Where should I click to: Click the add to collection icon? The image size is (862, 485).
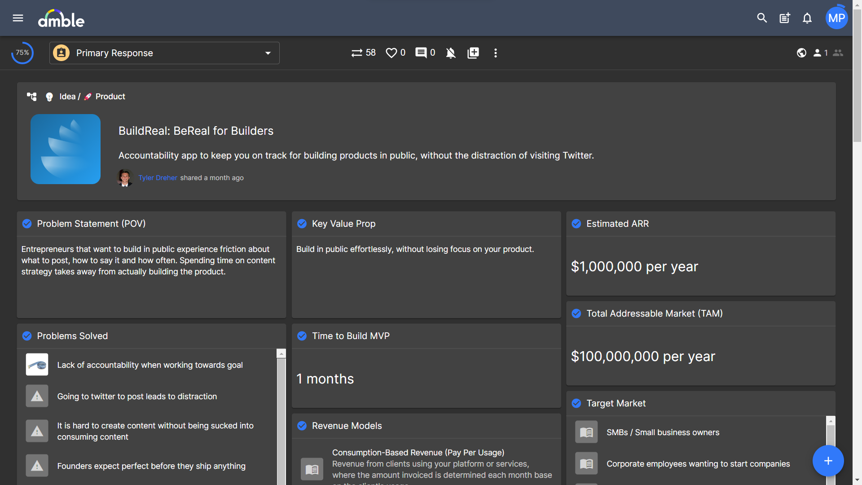[473, 53]
